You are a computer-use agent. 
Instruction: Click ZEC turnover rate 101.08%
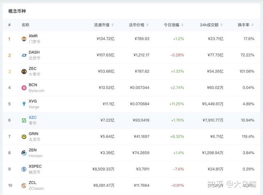(247, 71)
